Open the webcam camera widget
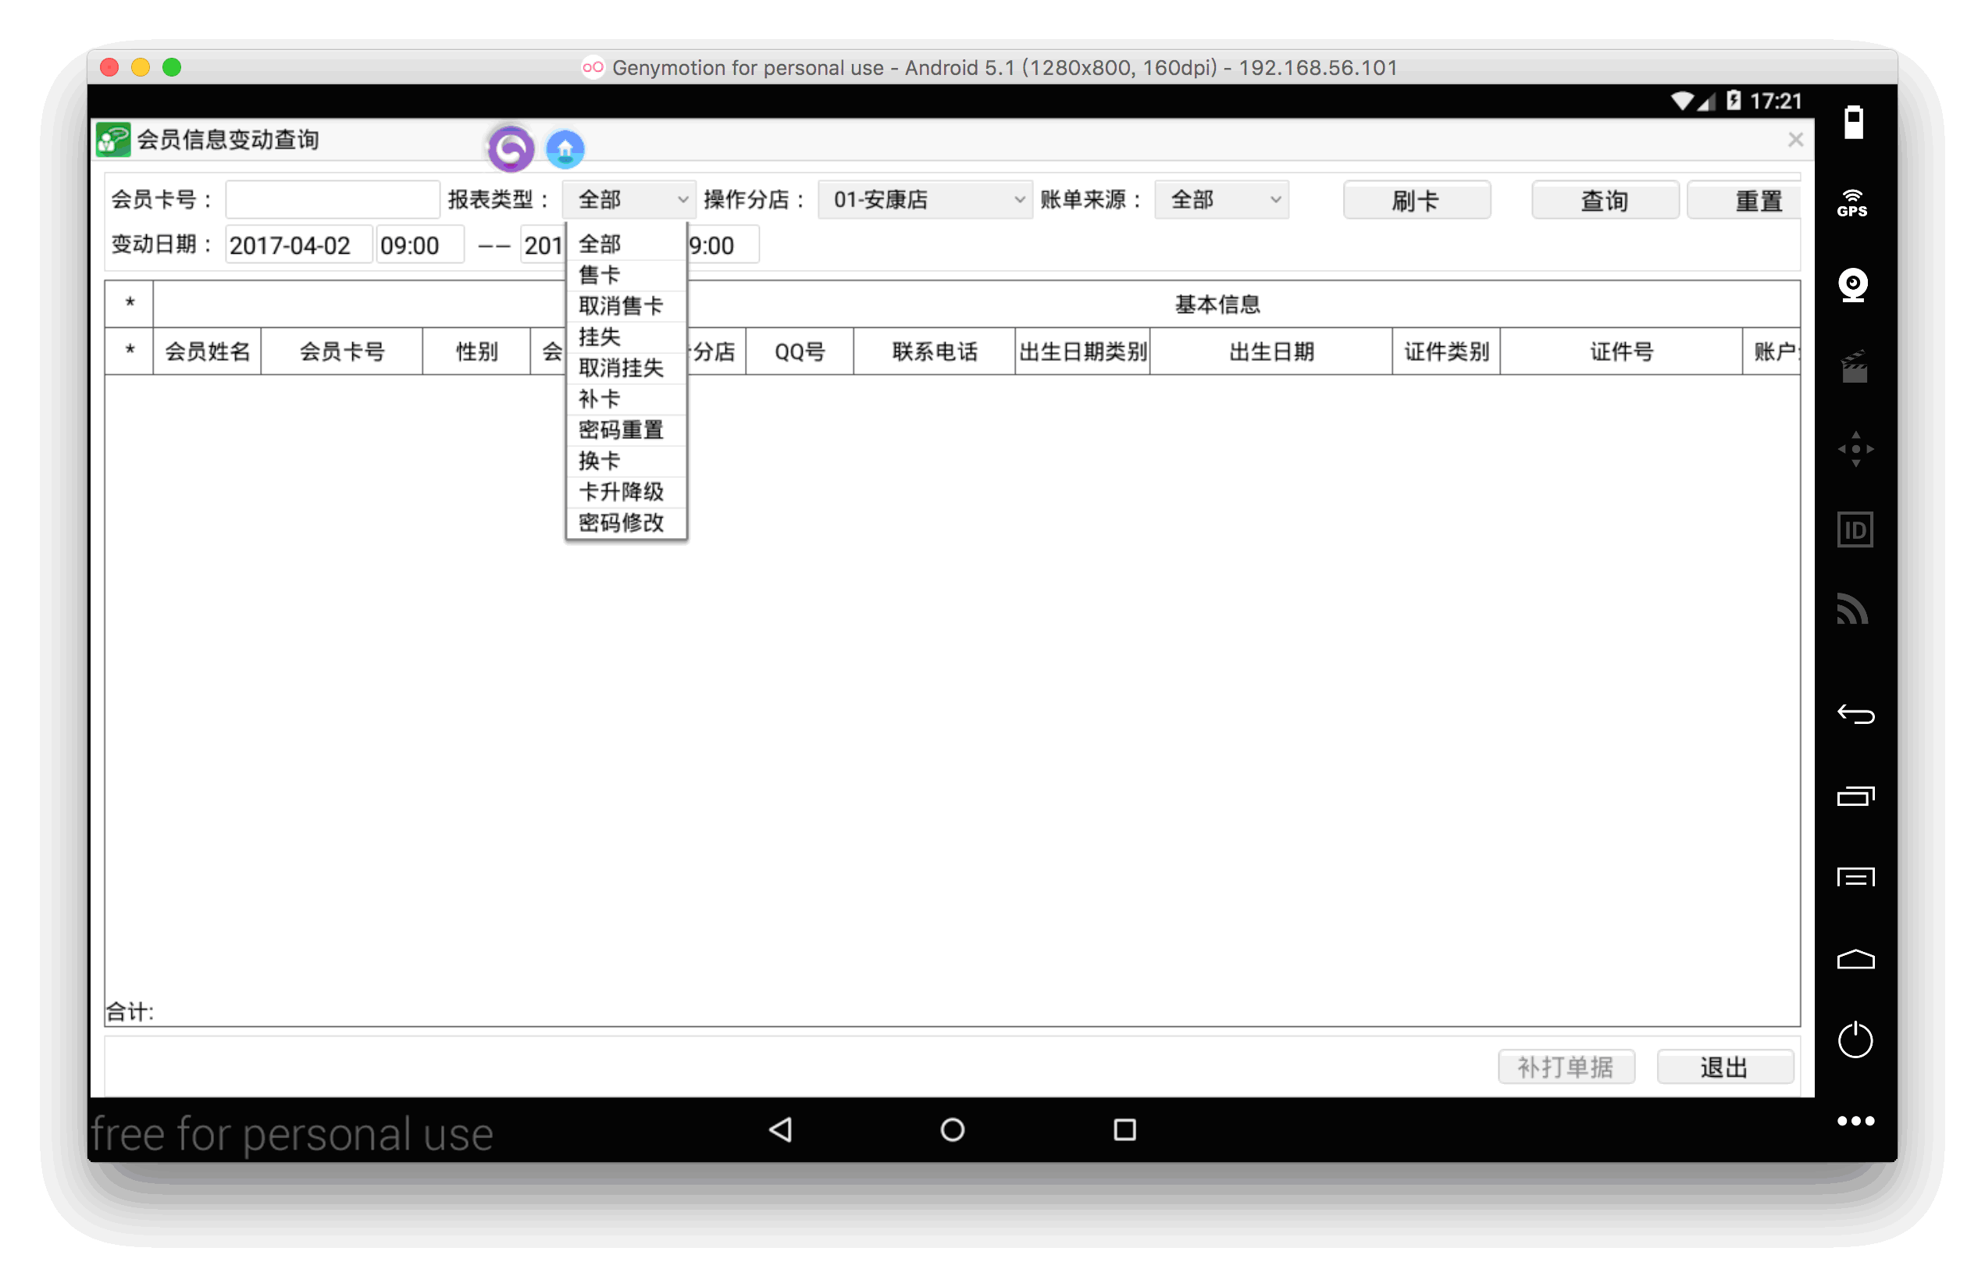 1853,285
